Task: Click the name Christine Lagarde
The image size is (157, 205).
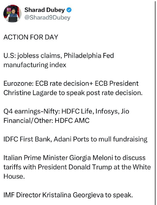Action: click(30, 93)
